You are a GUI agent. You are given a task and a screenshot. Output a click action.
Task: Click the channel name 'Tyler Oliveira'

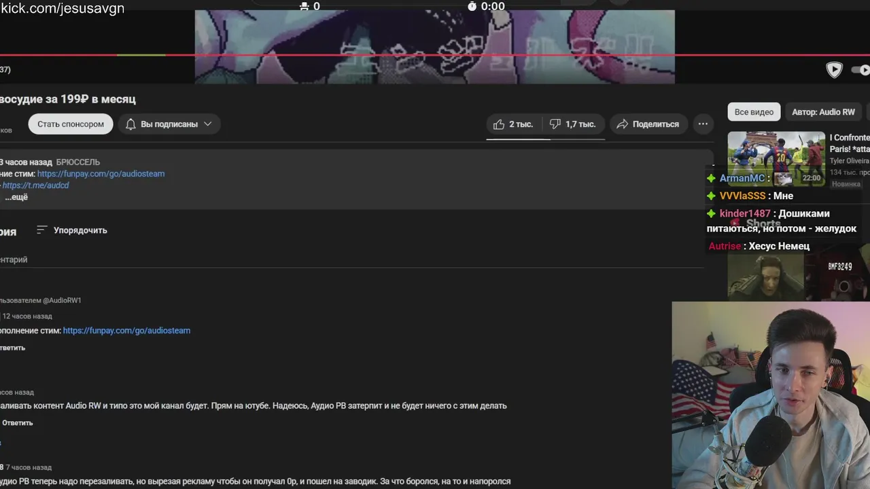coord(850,162)
